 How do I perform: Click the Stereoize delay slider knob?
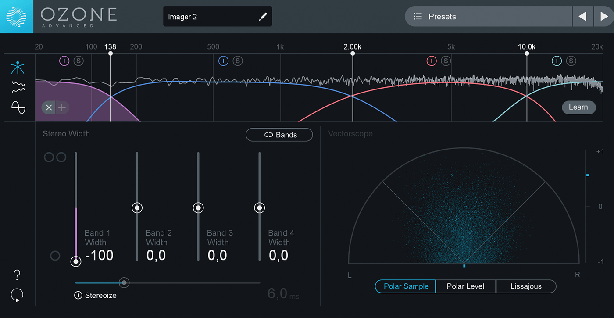click(x=125, y=282)
